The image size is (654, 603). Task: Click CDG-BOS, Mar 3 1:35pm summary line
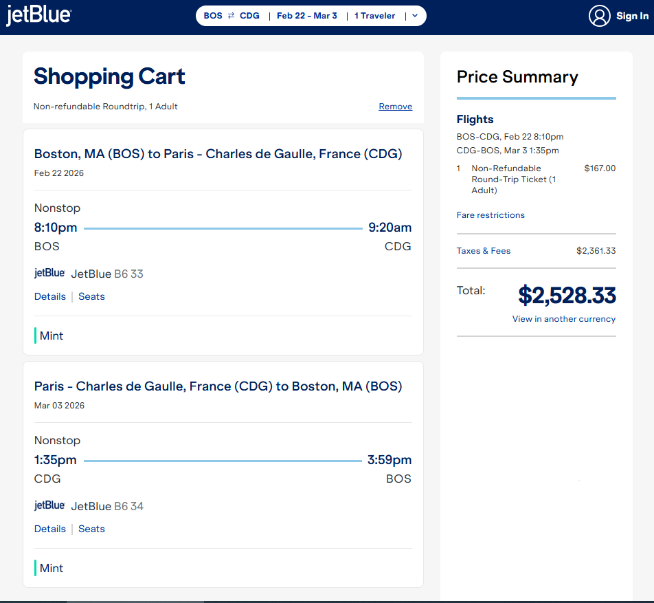508,151
